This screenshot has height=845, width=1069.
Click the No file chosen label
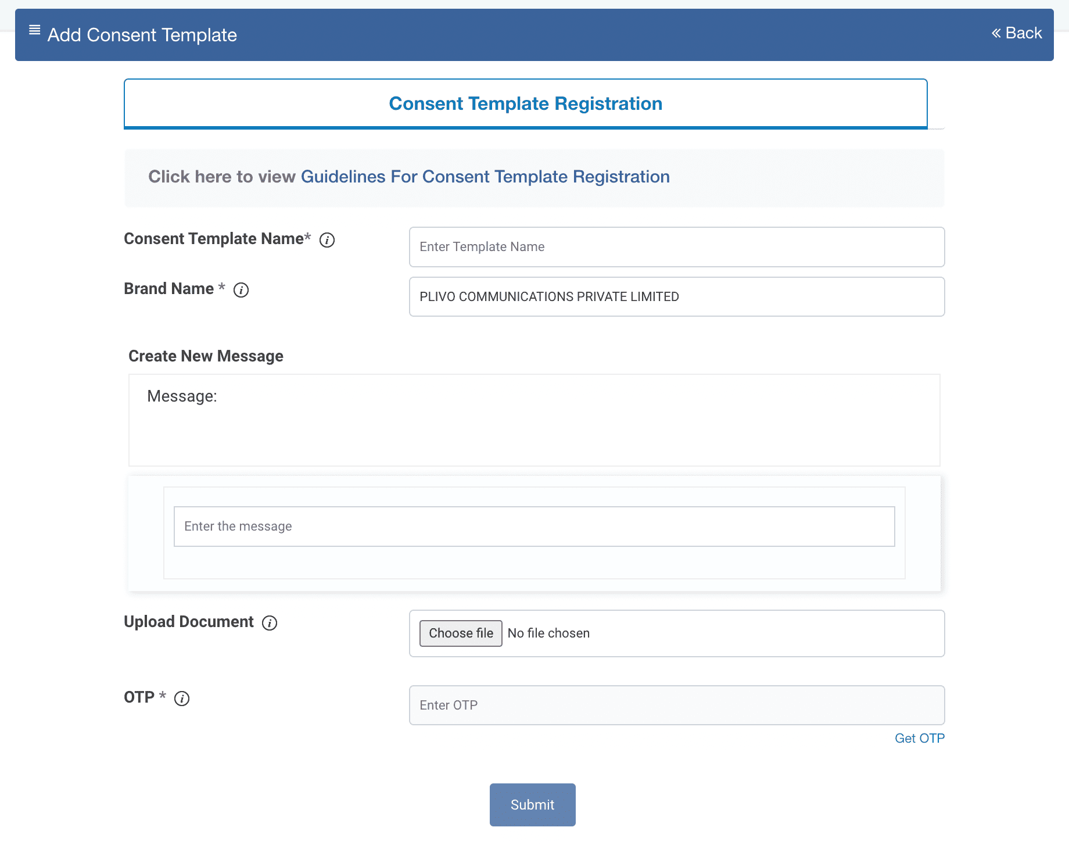click(x=548, y=633)
